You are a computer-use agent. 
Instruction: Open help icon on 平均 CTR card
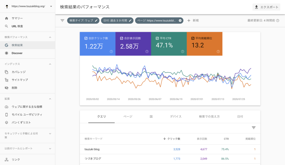coord(183,52)
